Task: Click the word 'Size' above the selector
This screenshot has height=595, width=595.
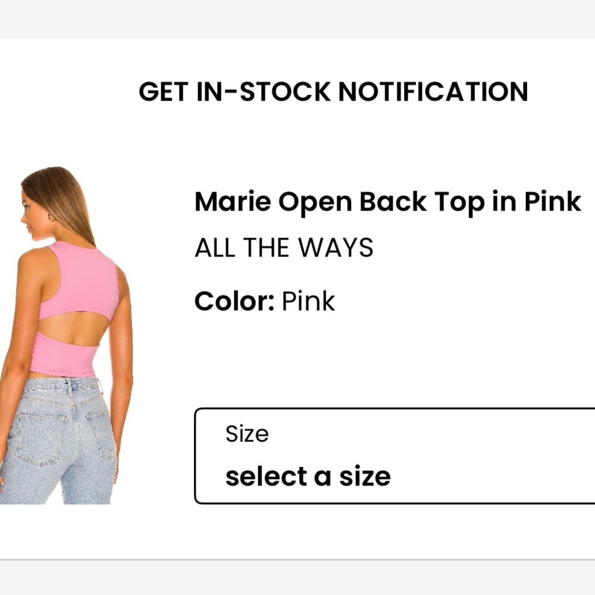Action: pyautogui.click(x=246, y=434)
